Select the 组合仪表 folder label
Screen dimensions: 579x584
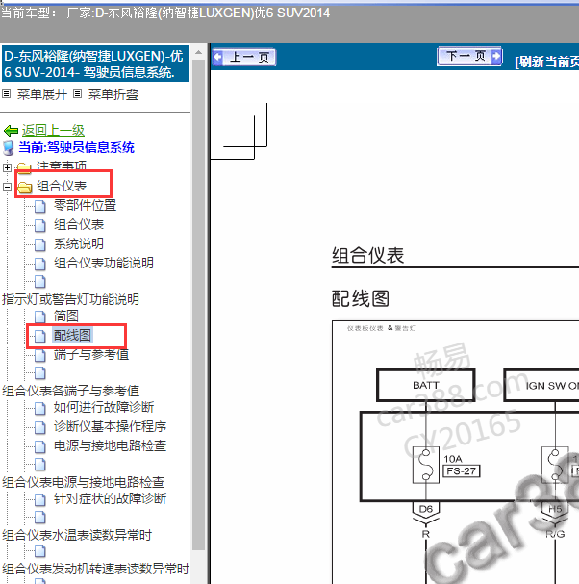[62, 186]
